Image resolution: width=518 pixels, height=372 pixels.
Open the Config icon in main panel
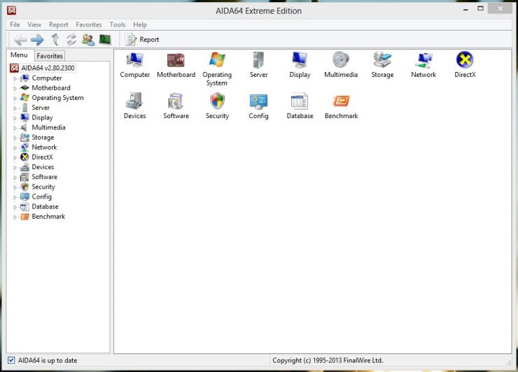(258, 101)
